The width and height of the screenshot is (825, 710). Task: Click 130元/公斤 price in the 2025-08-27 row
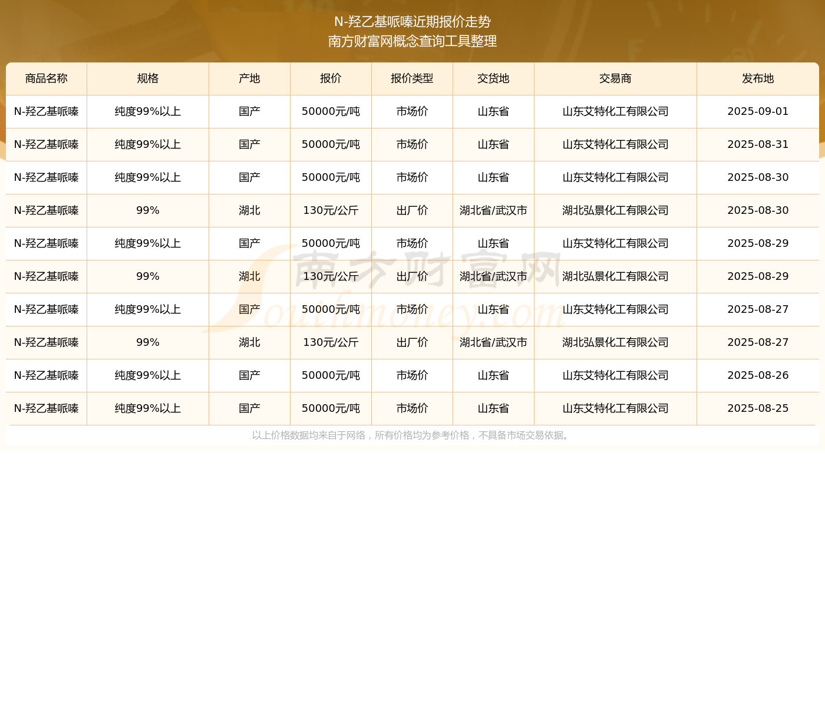click(x=331, y=342)
